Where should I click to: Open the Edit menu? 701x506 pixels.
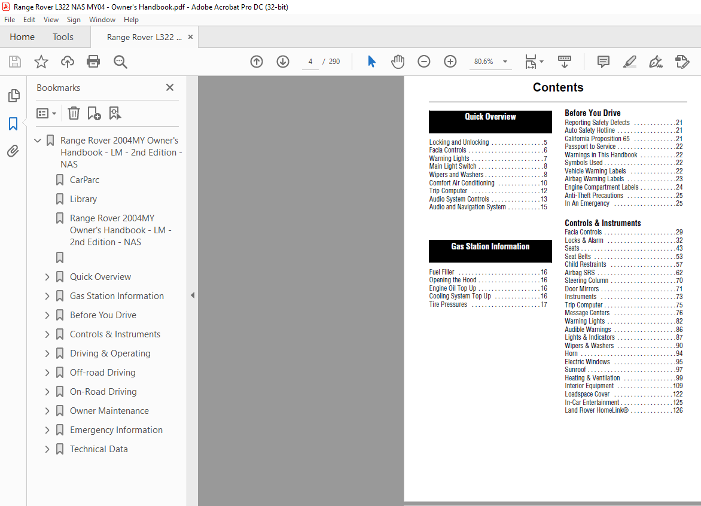29,20
